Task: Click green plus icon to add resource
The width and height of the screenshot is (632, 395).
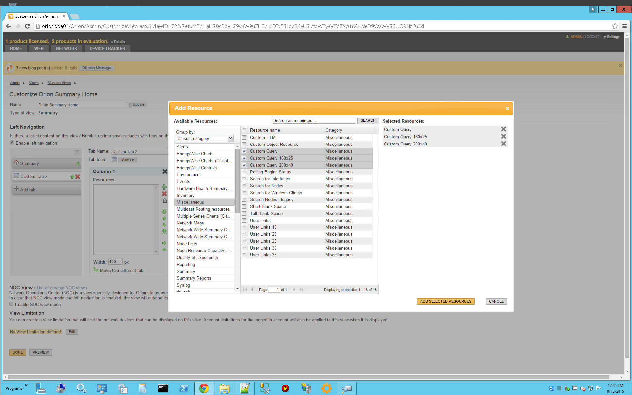Action: click(164, 187)
